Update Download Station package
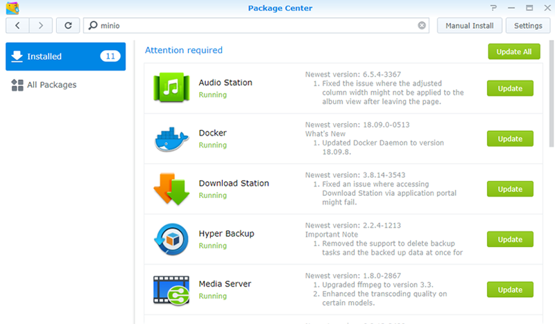 click(x=510, y=189)
